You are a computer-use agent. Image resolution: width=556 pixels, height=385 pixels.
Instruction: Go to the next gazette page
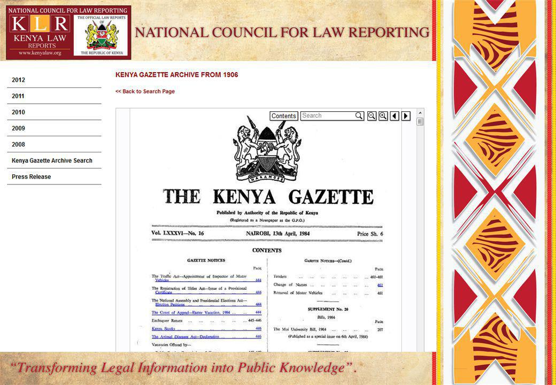[x=406, y=116]
